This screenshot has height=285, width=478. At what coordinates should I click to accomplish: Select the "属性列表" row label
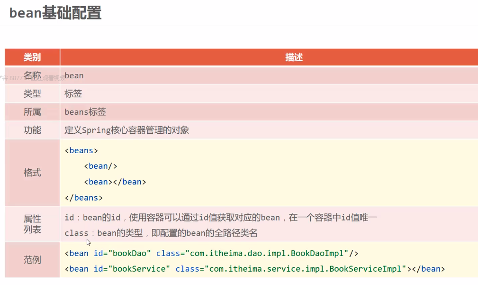coord(32,224)
